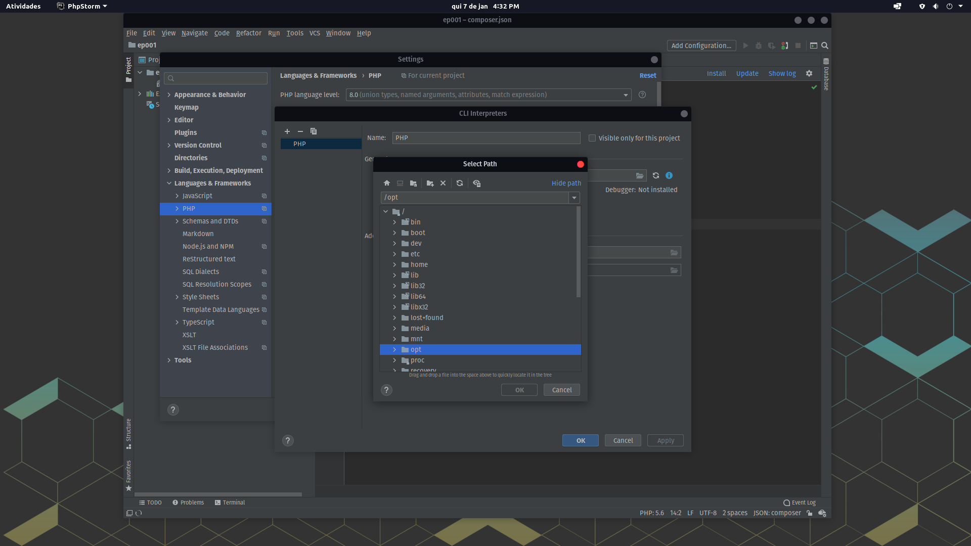Click project window icon in main toolbar

pyautogui.click(x=814, y=45)
